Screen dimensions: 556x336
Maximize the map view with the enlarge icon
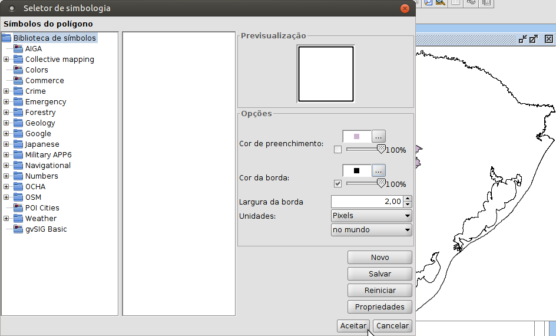click(x=534, y=39)
